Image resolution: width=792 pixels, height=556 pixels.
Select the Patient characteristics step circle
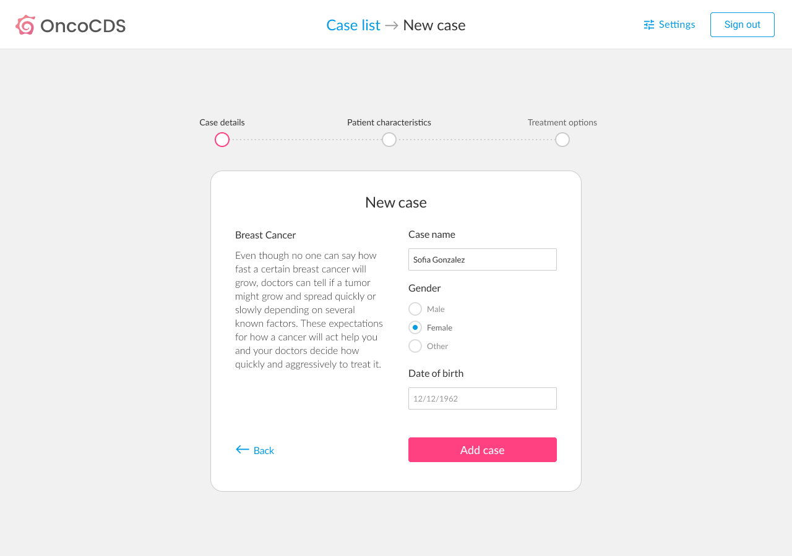(389, 140)
